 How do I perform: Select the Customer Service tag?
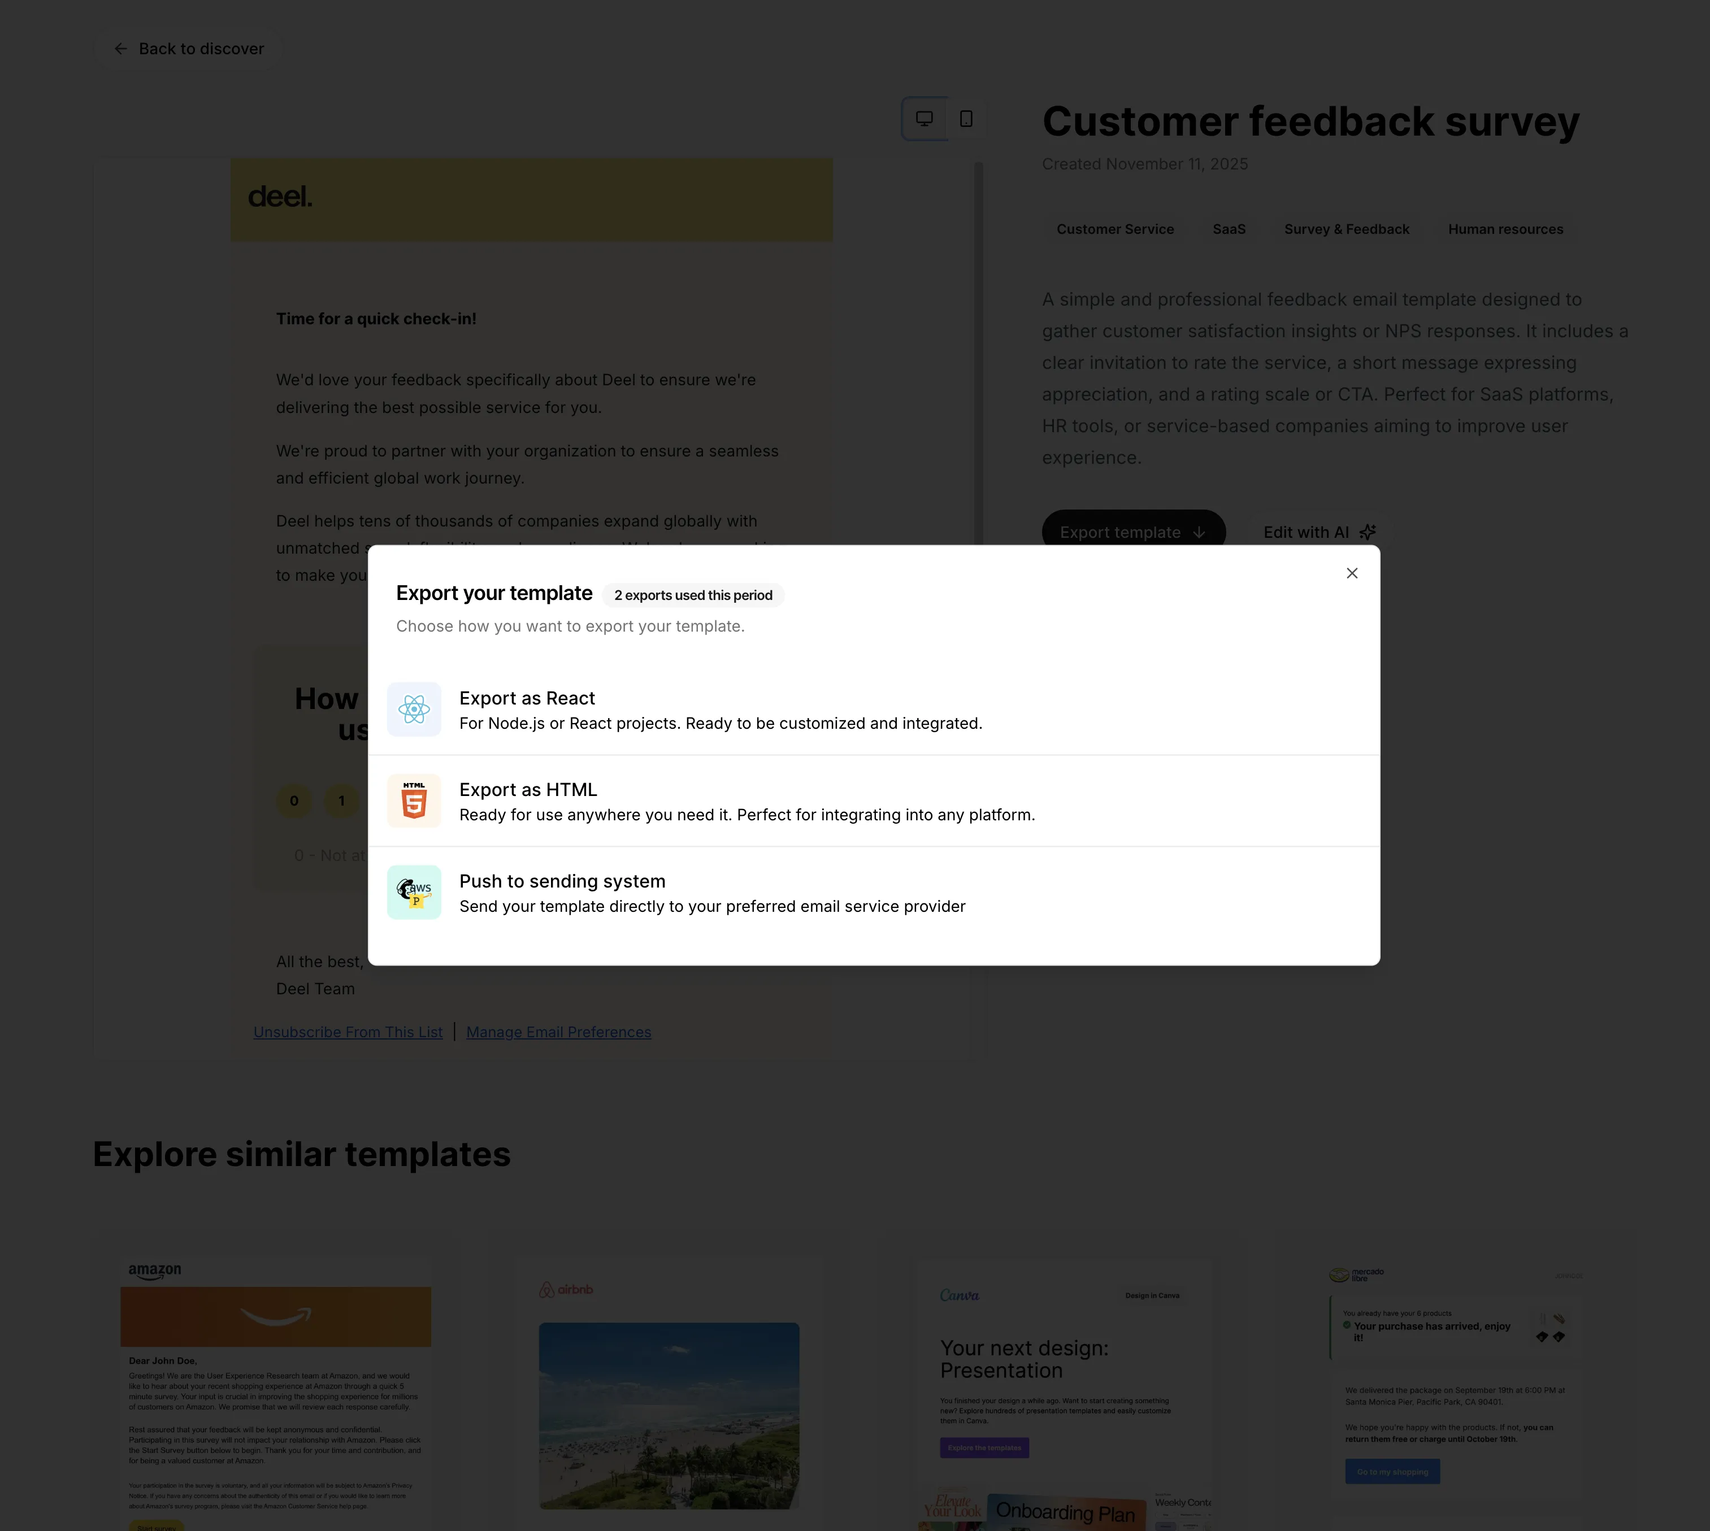click(x=1115, y=229)
